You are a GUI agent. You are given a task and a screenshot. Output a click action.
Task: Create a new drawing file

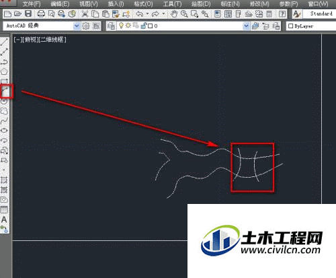click(x=8, y=14)
